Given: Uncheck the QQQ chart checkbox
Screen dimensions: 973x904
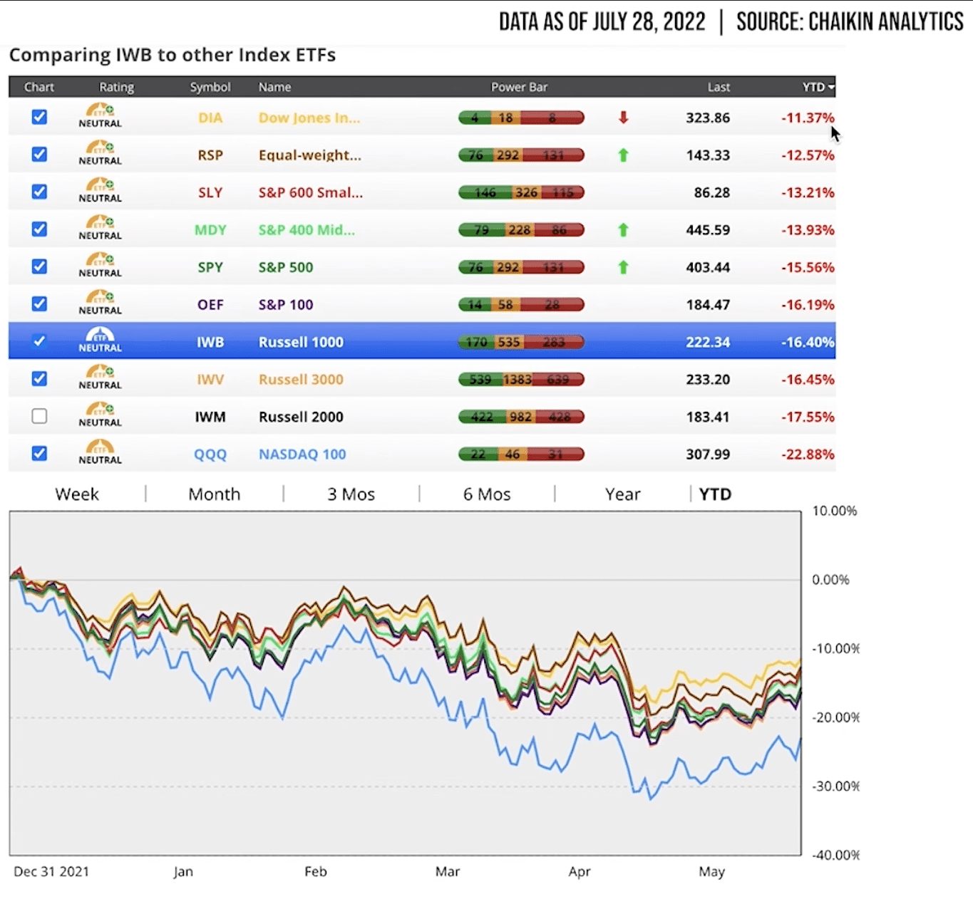Looking at the screenshot, I should point(39,453).
